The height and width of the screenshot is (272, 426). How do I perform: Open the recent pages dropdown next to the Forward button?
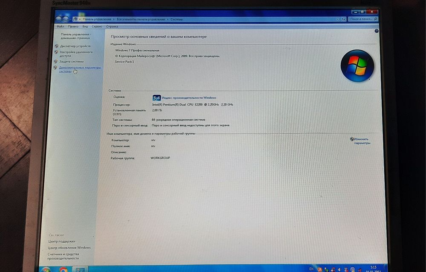(70, 19)
